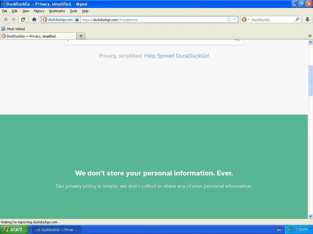Restore down the Mypal window
The width and height of the screenshot is (313, 234).
click(302, 4)
